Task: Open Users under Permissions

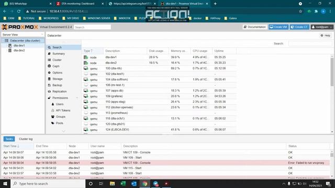Action: point(60,104)
